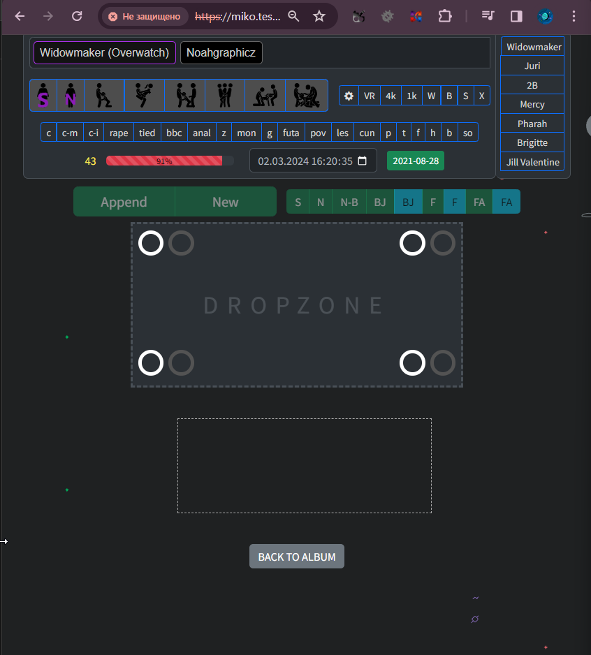Click the DROPZONE upload area
Screen dimensions: 591x655
[x=297, y=305]
